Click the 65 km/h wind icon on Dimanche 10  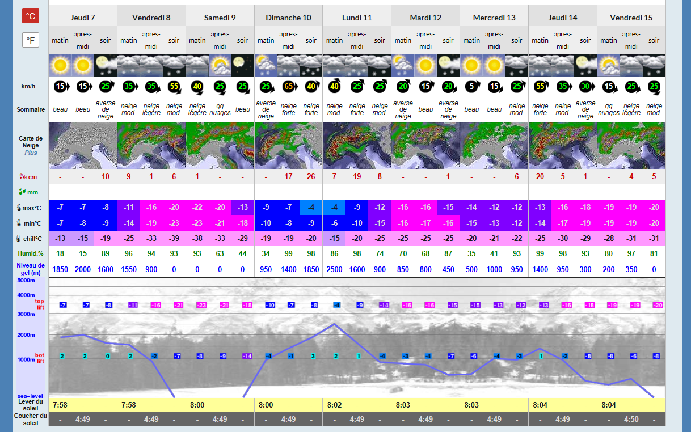pos(288,87)
